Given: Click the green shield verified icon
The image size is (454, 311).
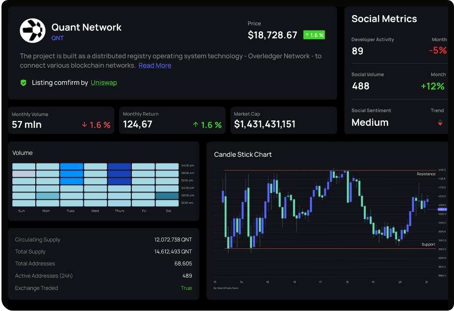Looking at the screenshot, I should point(24,83).
